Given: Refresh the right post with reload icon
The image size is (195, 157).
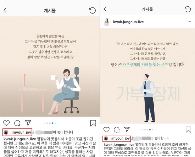Looking at the screenshot, I should click(x=188, y=9).
